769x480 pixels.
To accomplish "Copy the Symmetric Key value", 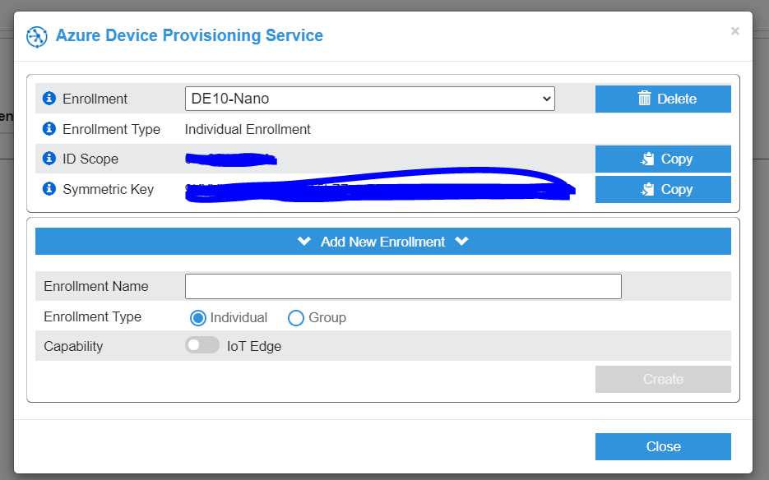I will (x=663, y=189).
